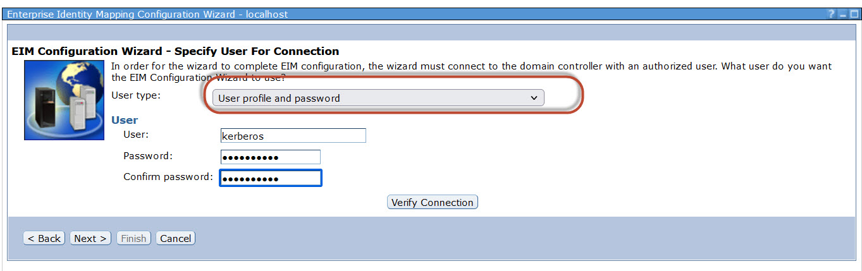Image resolution: width=862 pixels, height=271 pixels.
Task: Click into the User field containing kerberos
Action: [293, 135]
